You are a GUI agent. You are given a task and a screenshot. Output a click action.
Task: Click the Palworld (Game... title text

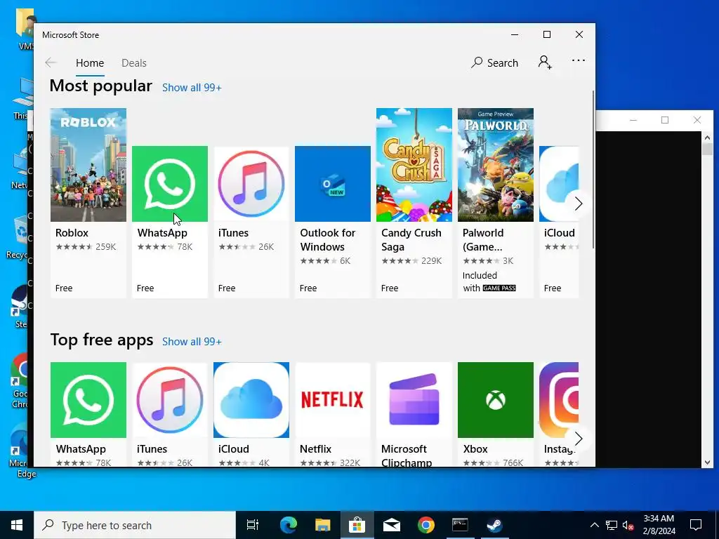coord(483,240)
